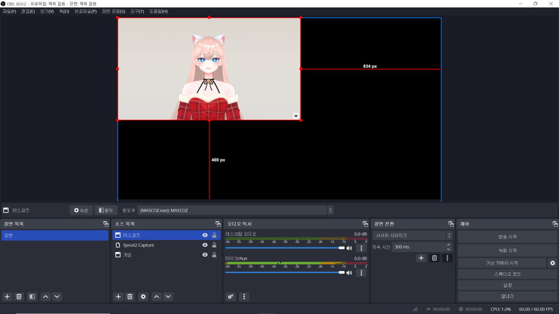Image resolution: width=559 pixels, height=314 pixels.
Task: Hide the 게임 source via eye icon
Action: [x=205, y=255]
